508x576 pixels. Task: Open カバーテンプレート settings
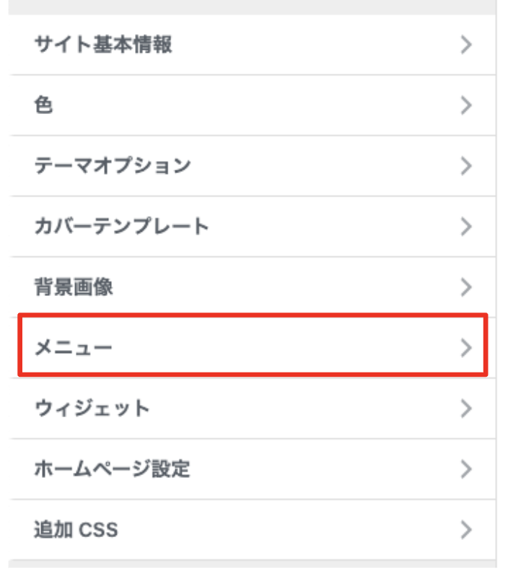click(121, 227)
